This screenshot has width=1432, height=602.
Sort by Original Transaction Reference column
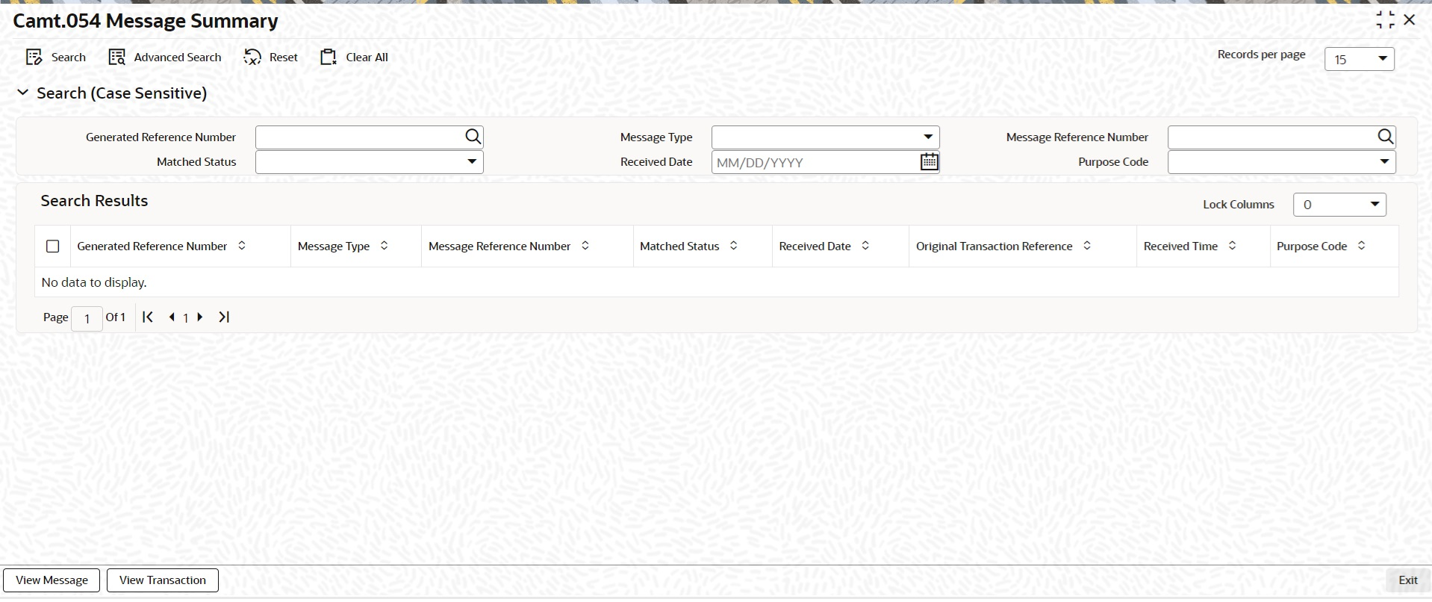tap(1087, 246)
